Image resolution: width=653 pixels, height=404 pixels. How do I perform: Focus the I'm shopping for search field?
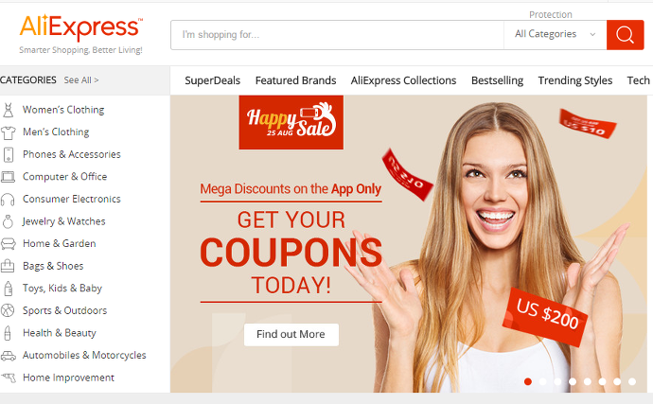[337, 35]
